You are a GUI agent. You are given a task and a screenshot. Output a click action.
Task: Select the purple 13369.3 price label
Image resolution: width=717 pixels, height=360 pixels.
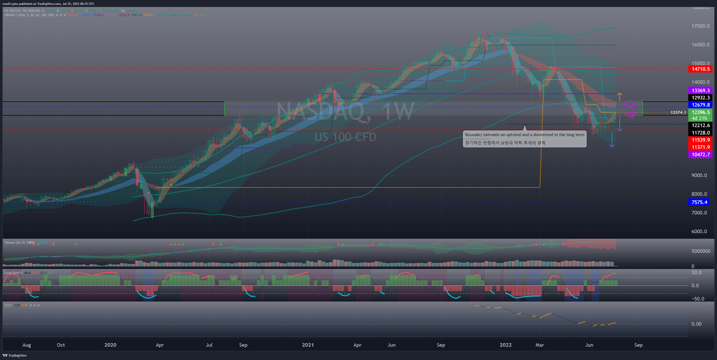pos(700,90)
